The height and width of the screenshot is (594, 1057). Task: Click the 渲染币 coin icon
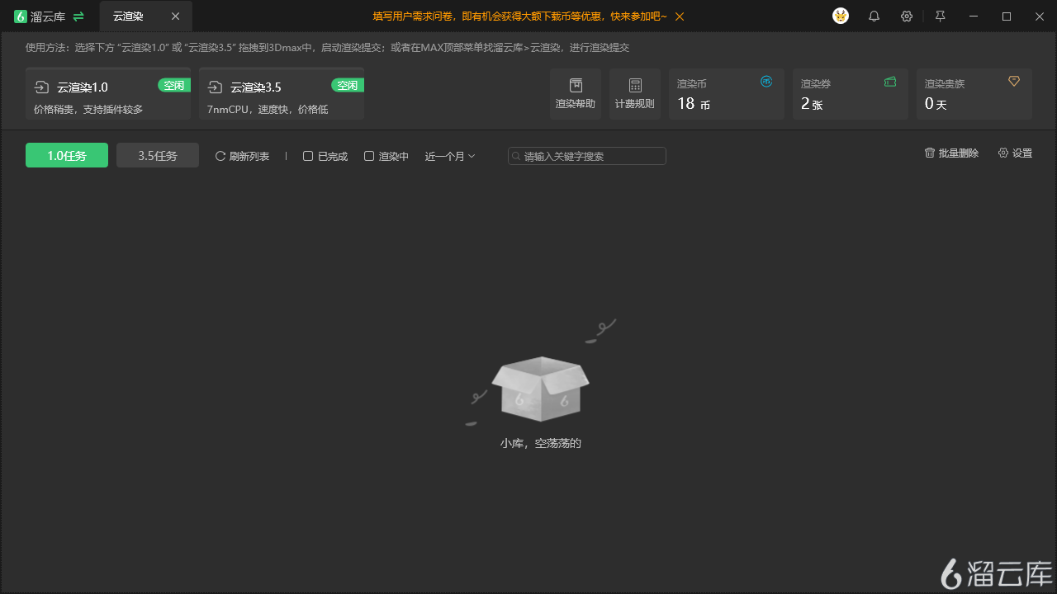[x=766, y=81]
